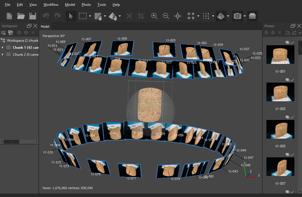Select the t1-001 photo thumbnail
This screenshot has width=302, height=197.
[x=280, y=55]
